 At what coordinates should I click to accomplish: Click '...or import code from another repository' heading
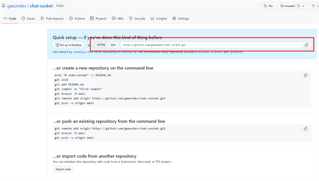point(95,156)
